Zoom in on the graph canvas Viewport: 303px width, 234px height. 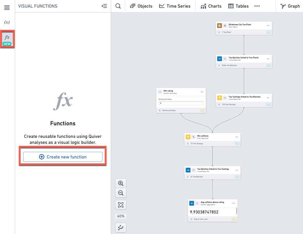point(121,183)
